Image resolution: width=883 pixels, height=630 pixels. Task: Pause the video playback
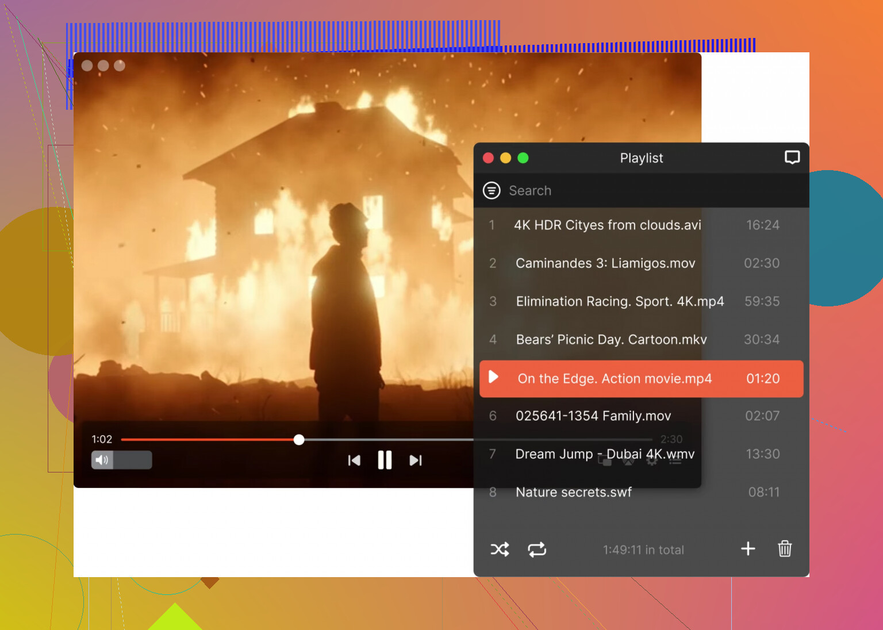click(x=385, y=460)
